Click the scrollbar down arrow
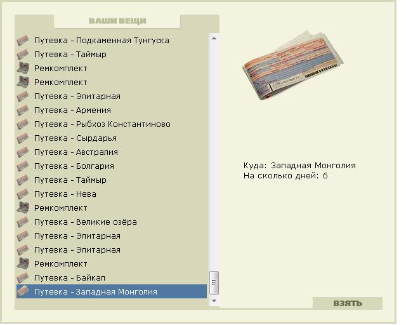Viewport: 406px width, 325px height. coord(214,301)
